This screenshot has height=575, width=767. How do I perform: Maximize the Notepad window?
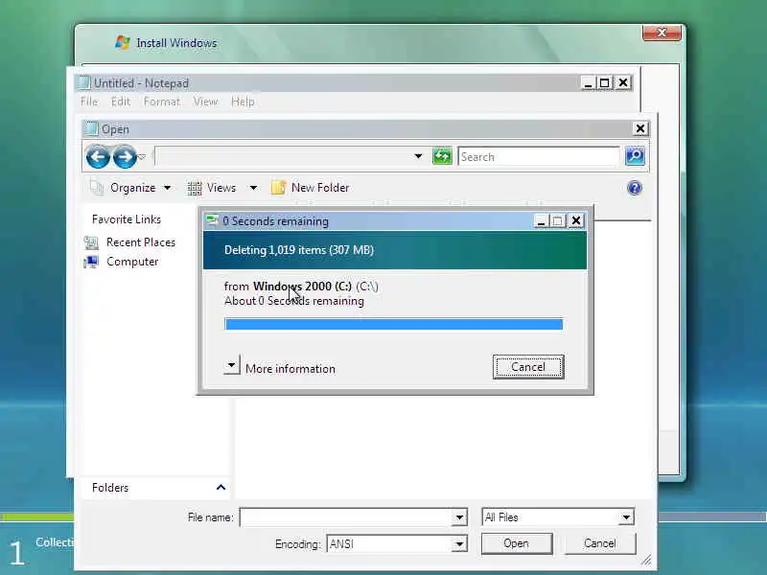click(x=605, y=83)
